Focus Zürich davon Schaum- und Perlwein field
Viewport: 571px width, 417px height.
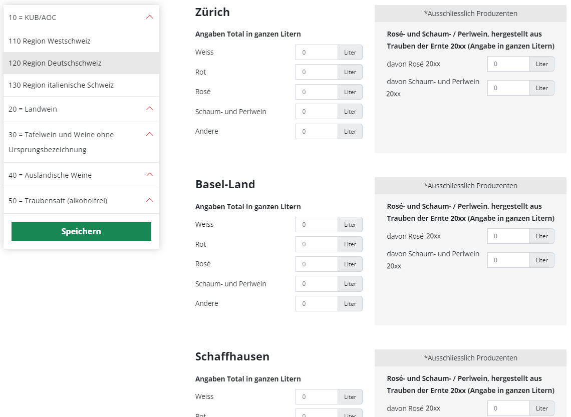click(x=508, y=88)
